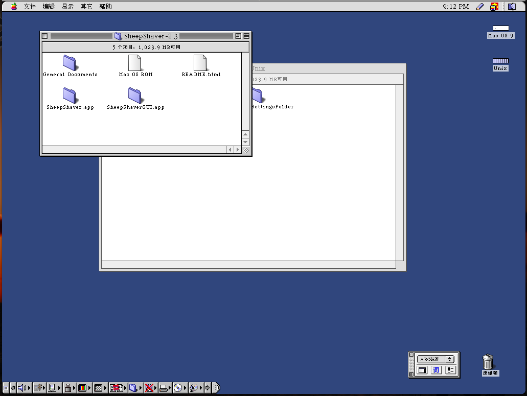527x396 pixels.
Task: Click the right arrow in SheepShaver-2.3 scrollbar
Action: click(238, 150)
